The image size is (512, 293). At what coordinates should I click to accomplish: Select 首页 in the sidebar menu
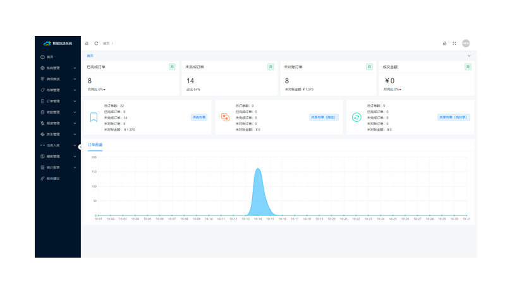coord(51,57)
